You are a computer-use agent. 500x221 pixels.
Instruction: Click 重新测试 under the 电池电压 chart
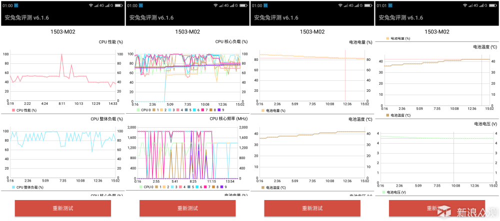pyautogui.click(x=437, y=209)
